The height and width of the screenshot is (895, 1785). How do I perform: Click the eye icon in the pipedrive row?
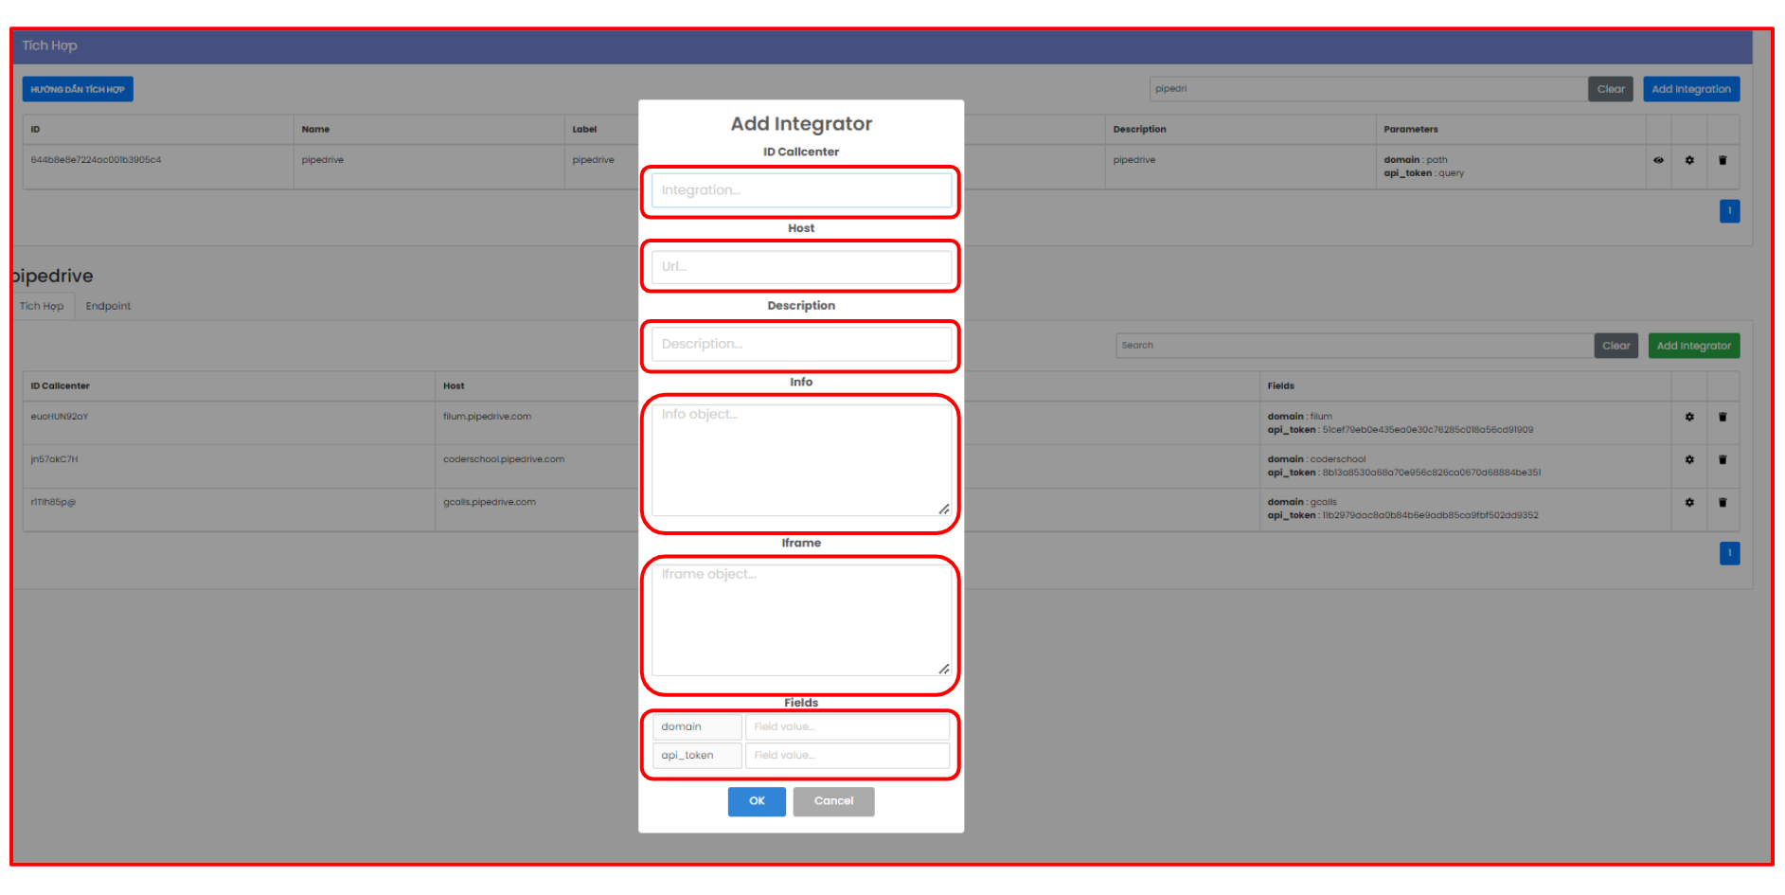[x=1658, y=160]
